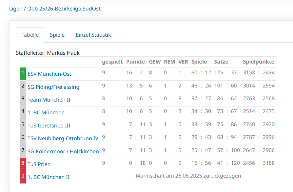The image size is (293, 192).
Task: Click the red rank 8 position badge
Action: click(23, 164)
